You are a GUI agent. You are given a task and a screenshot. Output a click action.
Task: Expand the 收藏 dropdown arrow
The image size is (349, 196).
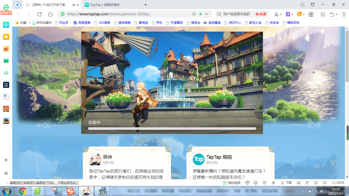[30, 23]
